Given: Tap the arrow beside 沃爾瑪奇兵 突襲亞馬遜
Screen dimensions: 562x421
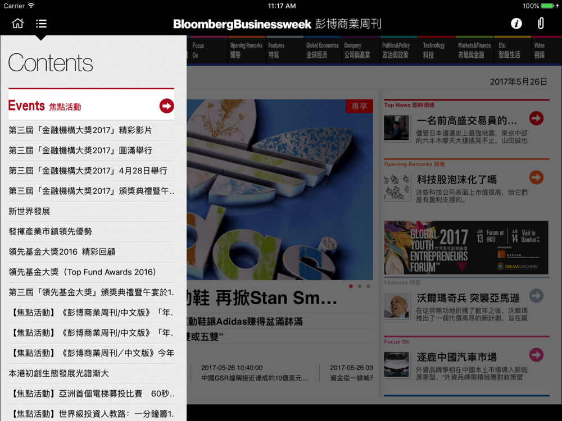Looking at the screenshot, I should pyautogui.click(x=536, y=296).
